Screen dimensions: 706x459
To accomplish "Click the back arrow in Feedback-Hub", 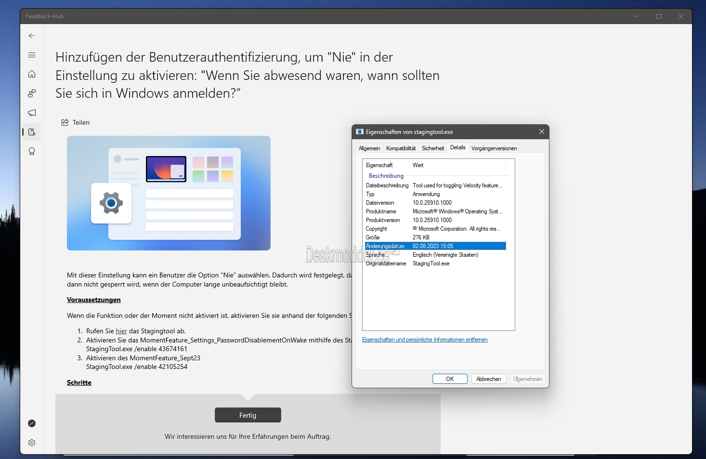I will [32, 36].
